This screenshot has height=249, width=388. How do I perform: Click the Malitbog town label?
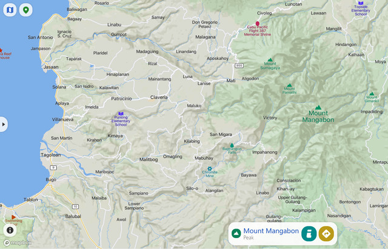click(149, 159)
